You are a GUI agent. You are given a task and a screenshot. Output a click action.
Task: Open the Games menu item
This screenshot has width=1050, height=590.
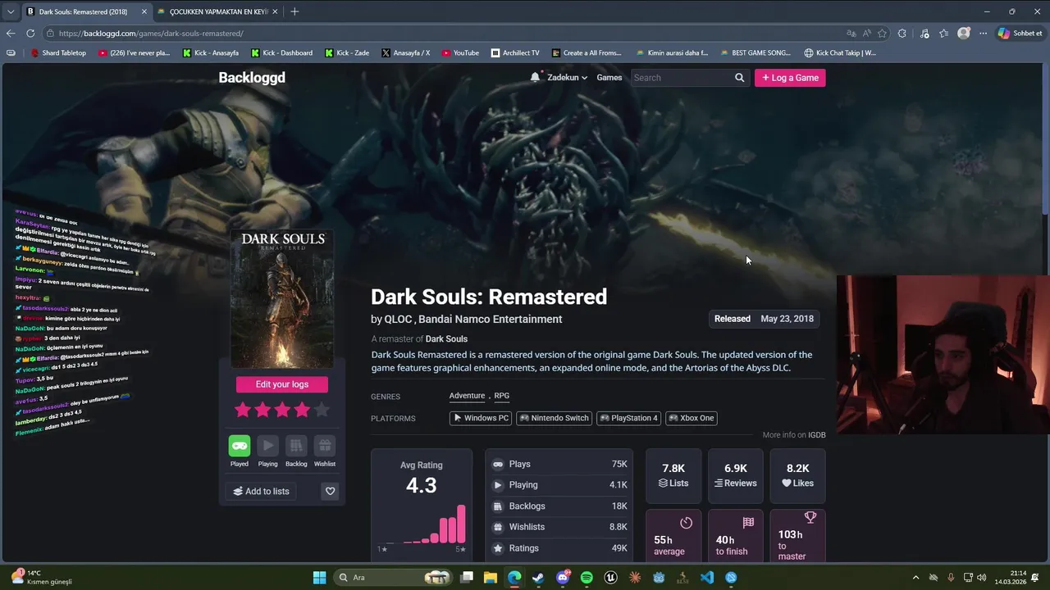[609, 78]
